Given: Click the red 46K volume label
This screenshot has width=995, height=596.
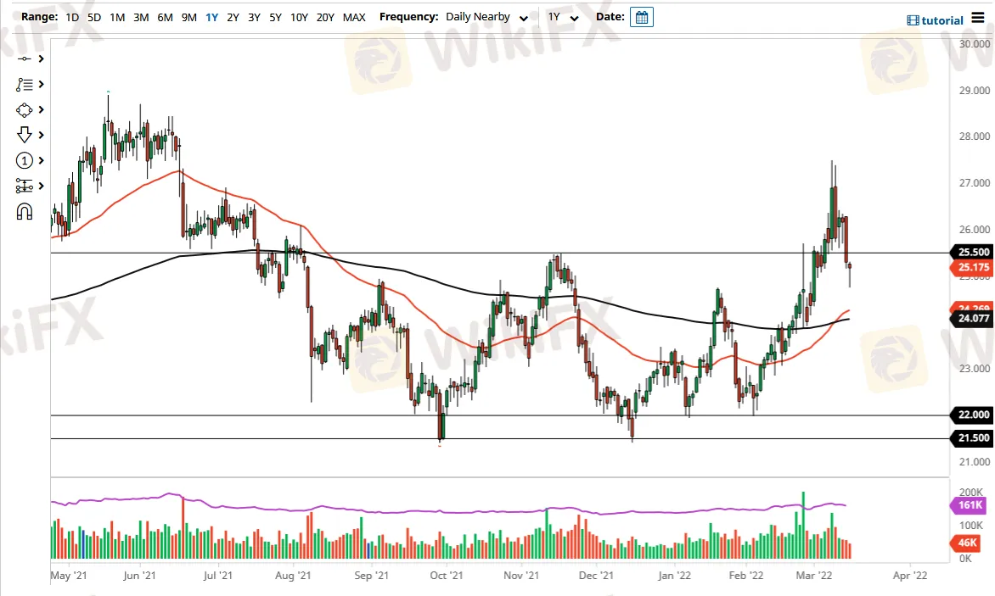Looking at the screenshot, I should 966,543.
